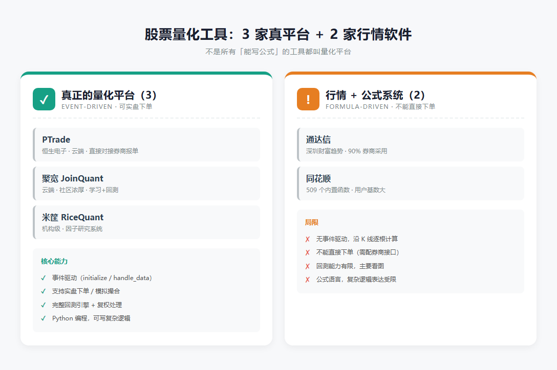Click the 局限 section heading
The height and width of the screenshot is (370, 557).
312,222
